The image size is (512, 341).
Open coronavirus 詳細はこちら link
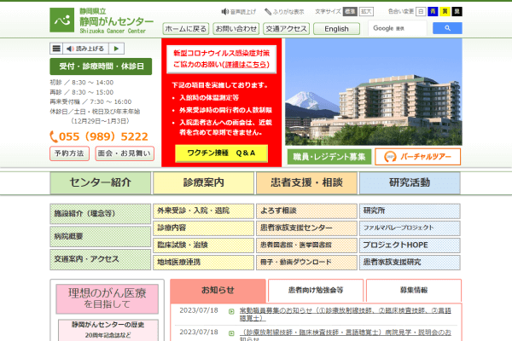point(247,65)
